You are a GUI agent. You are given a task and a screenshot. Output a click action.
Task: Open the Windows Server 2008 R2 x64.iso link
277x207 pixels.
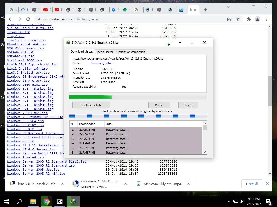pos(36,174)
